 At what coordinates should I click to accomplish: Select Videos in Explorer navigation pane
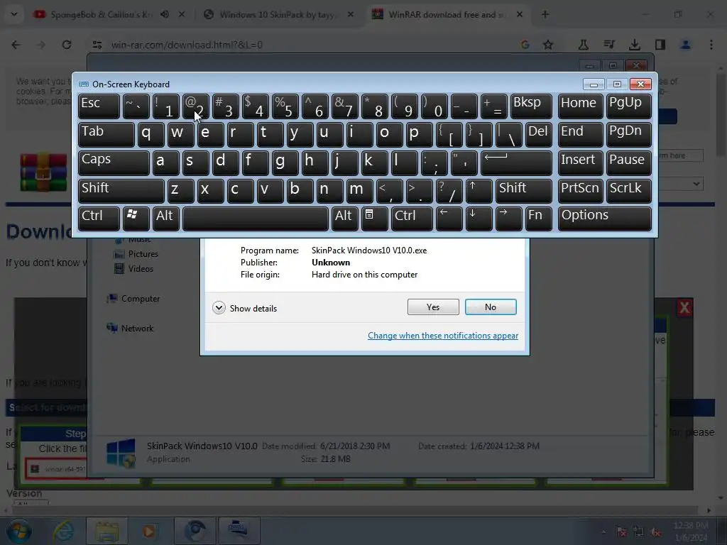[134, 269]
